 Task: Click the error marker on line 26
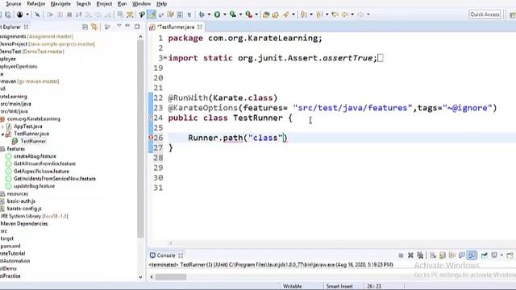(x=151, y=138)
